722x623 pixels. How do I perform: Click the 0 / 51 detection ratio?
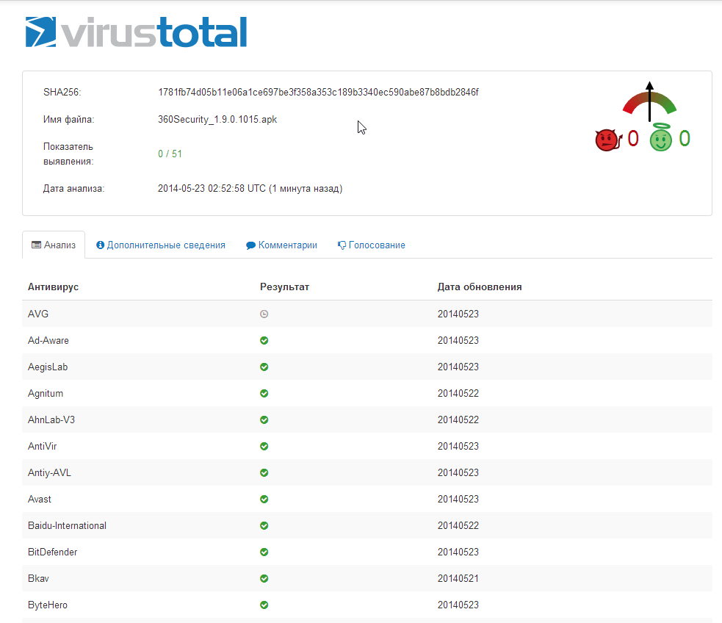tap(170, 154)
